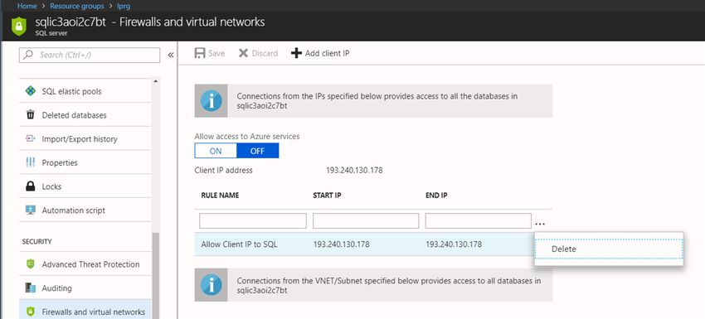
Task: Click the END IP column header
Action: tap(436, 196)
